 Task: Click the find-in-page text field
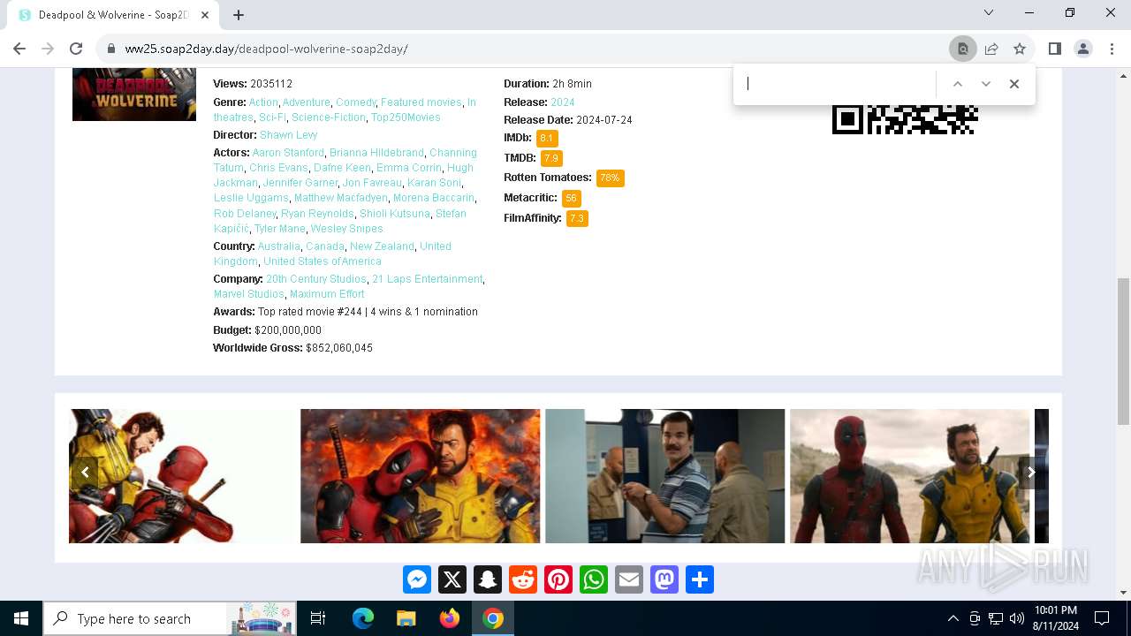pos(836,84)
